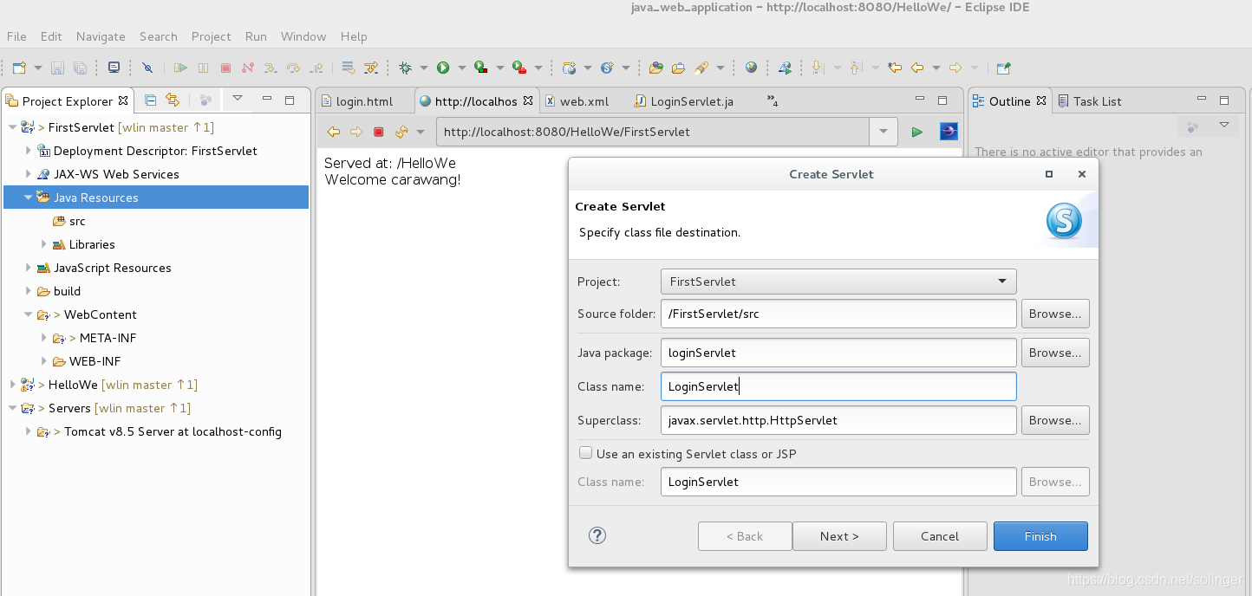Click the Next > button

point(839,536)
